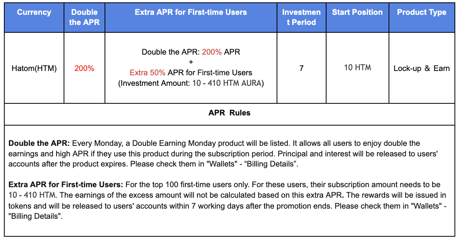Select the Product Type column header

421,12
